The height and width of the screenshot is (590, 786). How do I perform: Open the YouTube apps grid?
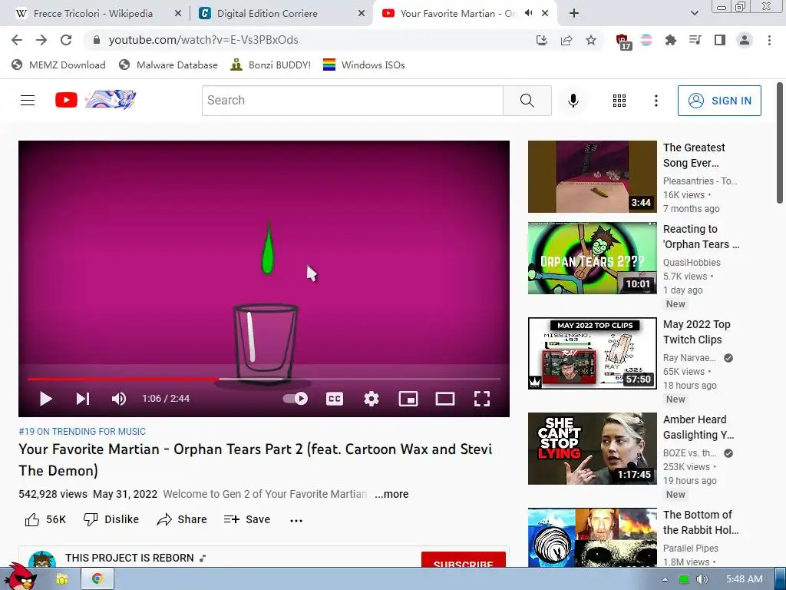(619, 101)
